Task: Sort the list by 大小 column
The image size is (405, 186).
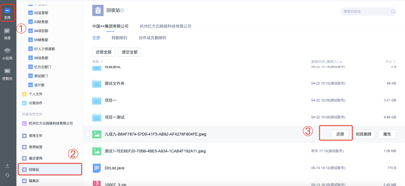Action: (x=390, y=62)
